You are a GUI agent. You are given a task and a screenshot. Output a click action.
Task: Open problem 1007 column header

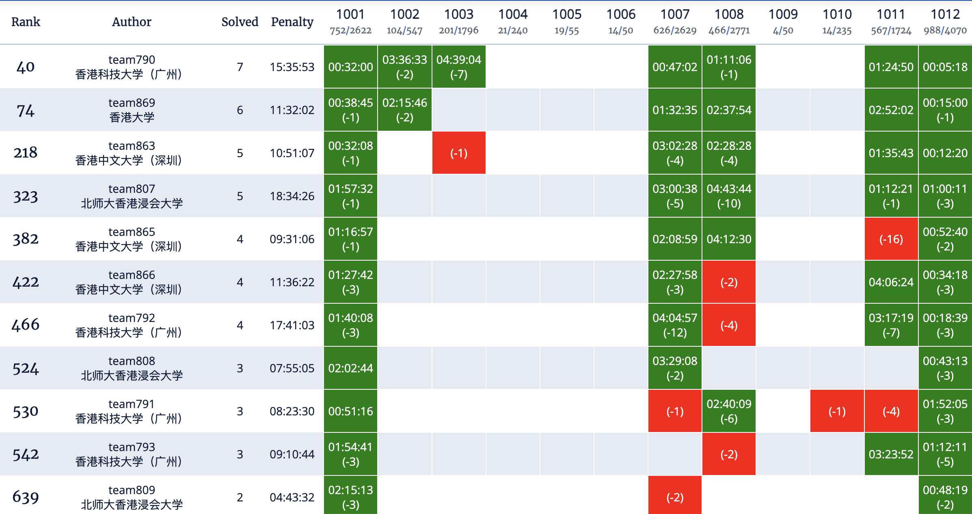click(x=675, y=22)
